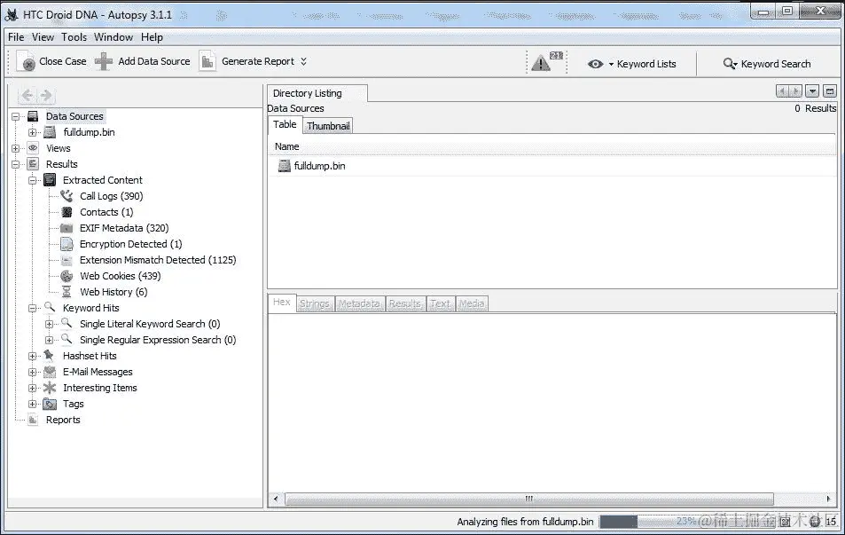Open the Window menu
Viewport: 845px width, 535px height.
coord(113,37)
